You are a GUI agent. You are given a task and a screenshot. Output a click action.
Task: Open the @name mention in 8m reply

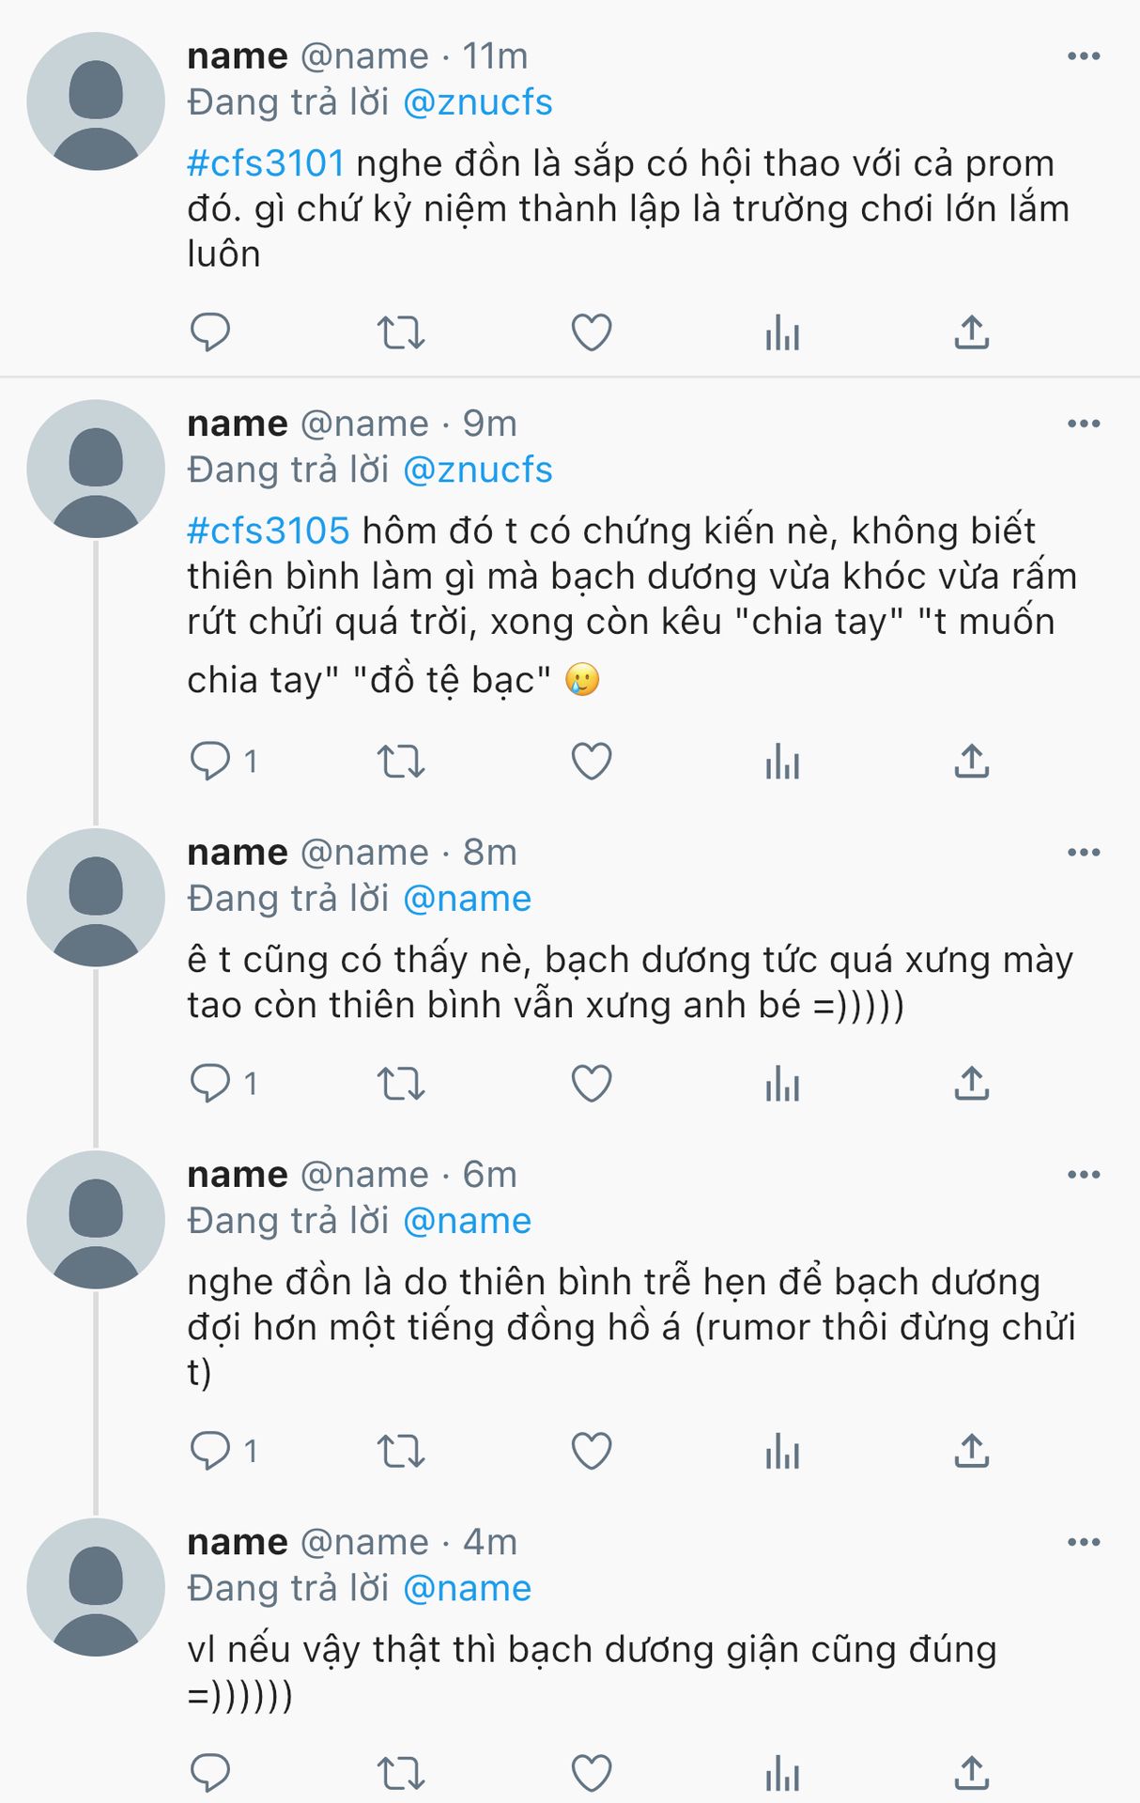pos(467,900)
